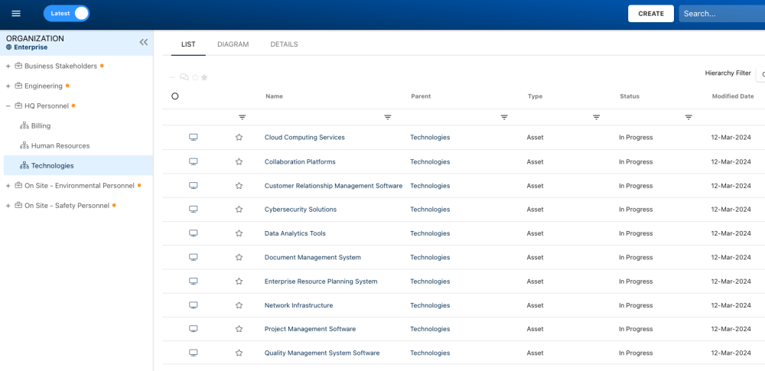Collapse the Organization sidebar panel

144,43
